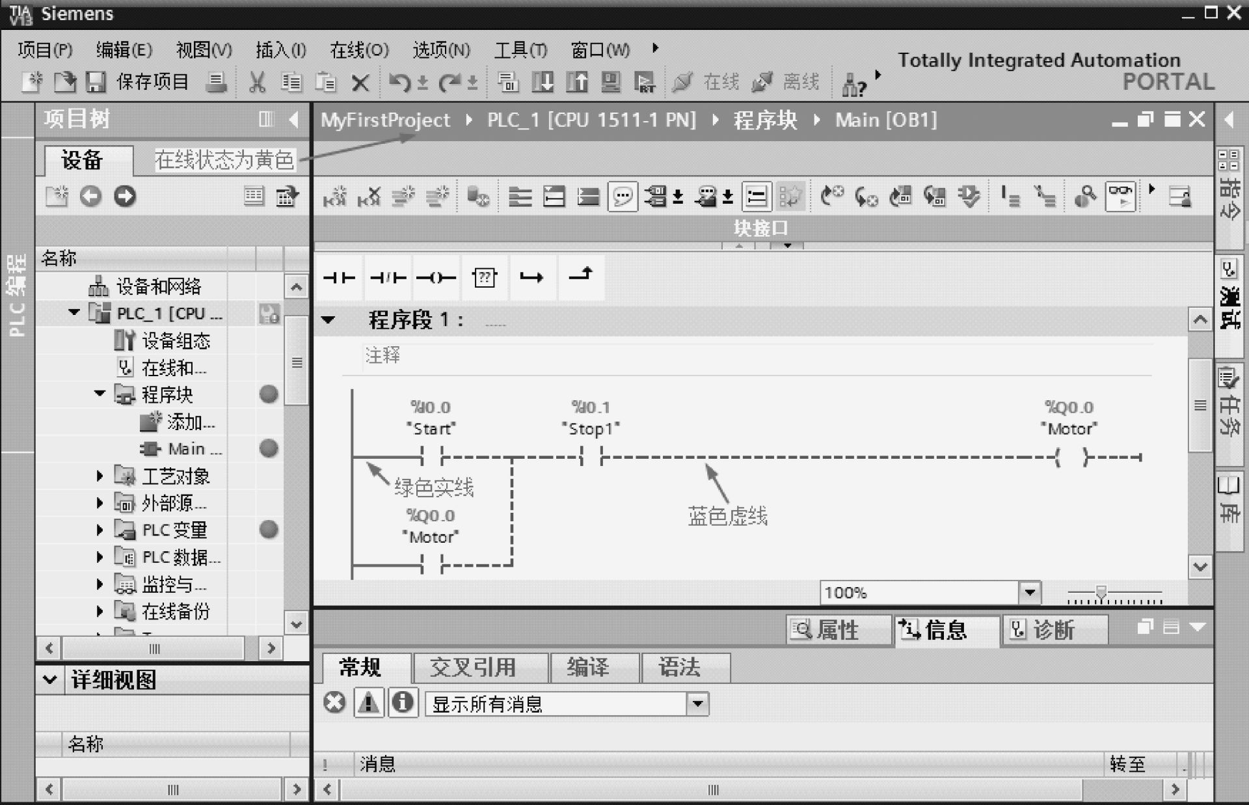Click the open branch icon
1249x805 pixels.
click(x=532, y=278)
